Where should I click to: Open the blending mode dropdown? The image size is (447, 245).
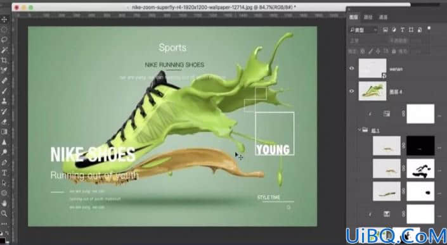(x=368, y=41)
